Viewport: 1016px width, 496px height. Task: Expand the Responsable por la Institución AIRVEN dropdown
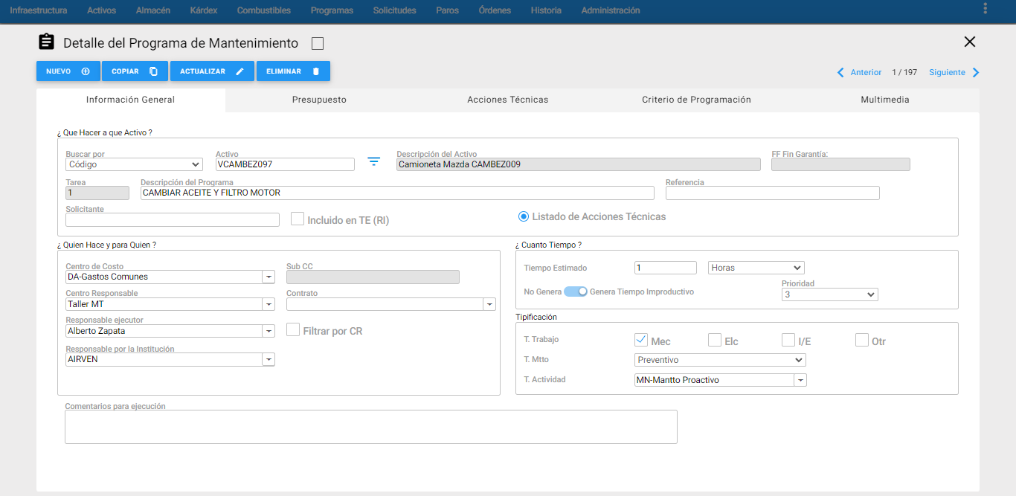coord(269,359)
